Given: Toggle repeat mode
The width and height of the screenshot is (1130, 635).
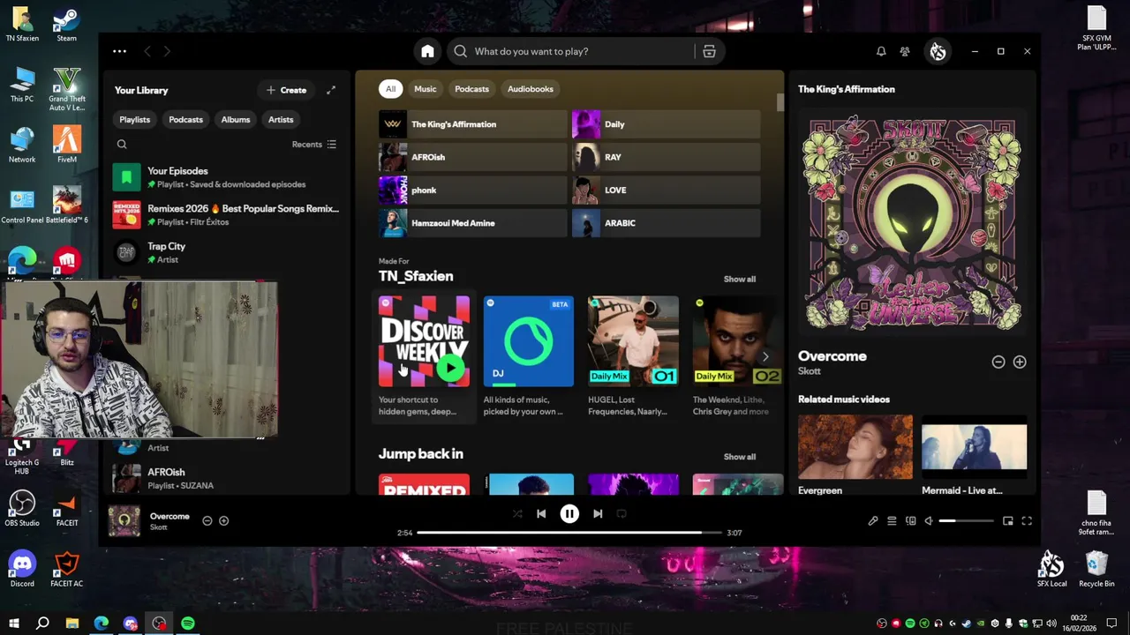Looking at the screenshot, I should [621, 513].
